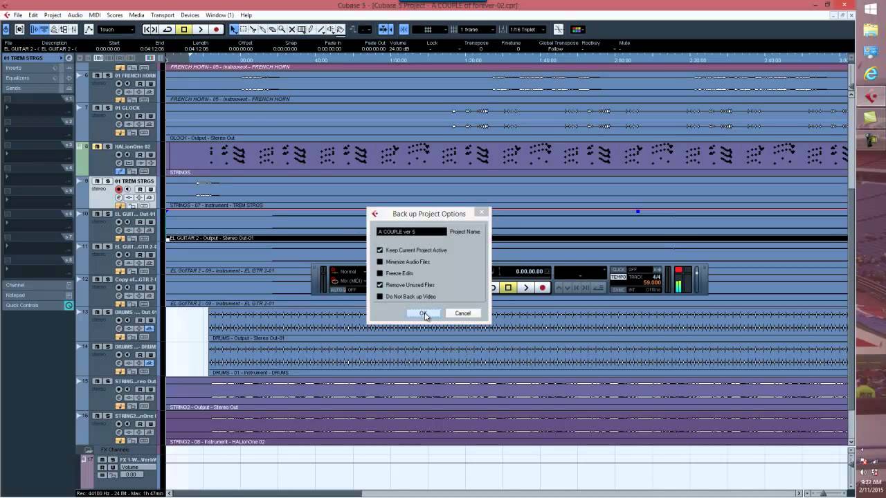Image resolution: width=886 pixels, height=498 pixels.
Task: Open the Project menu
Action: coord(52,15)
